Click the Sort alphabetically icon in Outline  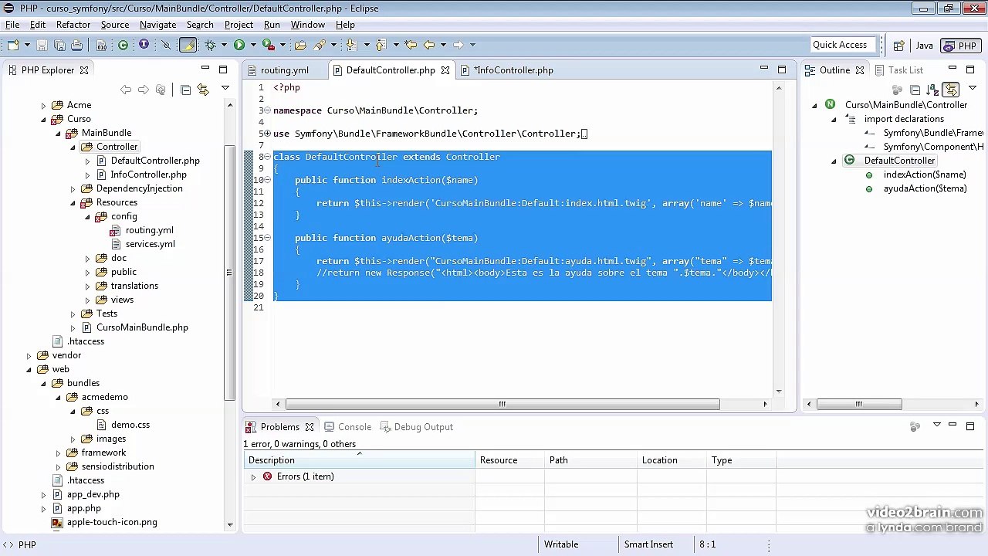click(932, 90)
